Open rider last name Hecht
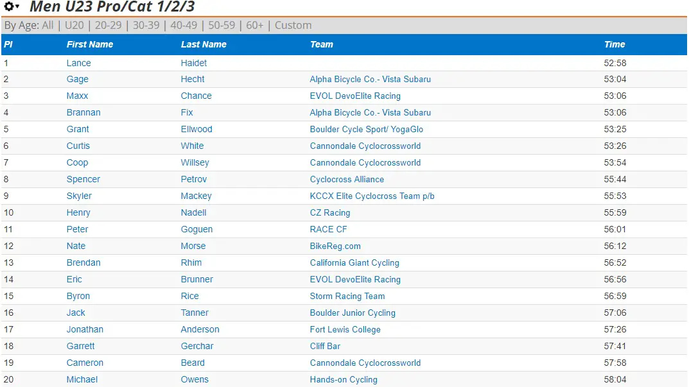Image resolution: width=689 pixels, height=387 pixels. [193, 80]
